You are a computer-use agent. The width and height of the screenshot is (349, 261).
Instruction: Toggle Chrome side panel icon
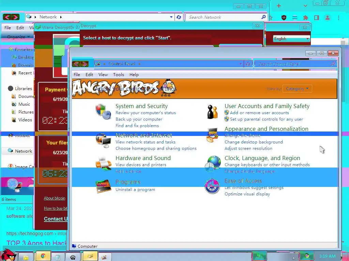(317, 18)
